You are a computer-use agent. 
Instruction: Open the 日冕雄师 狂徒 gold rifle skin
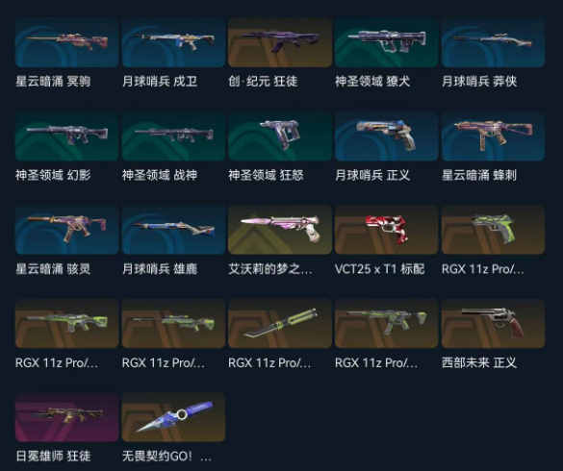(x=66, y=417)
